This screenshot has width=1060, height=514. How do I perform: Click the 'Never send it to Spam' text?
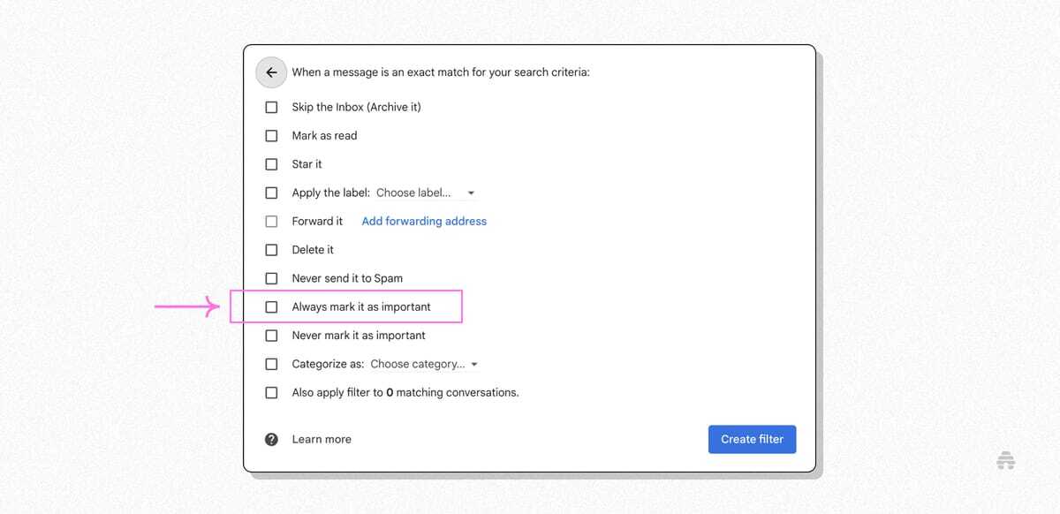[x=347, y=278]
